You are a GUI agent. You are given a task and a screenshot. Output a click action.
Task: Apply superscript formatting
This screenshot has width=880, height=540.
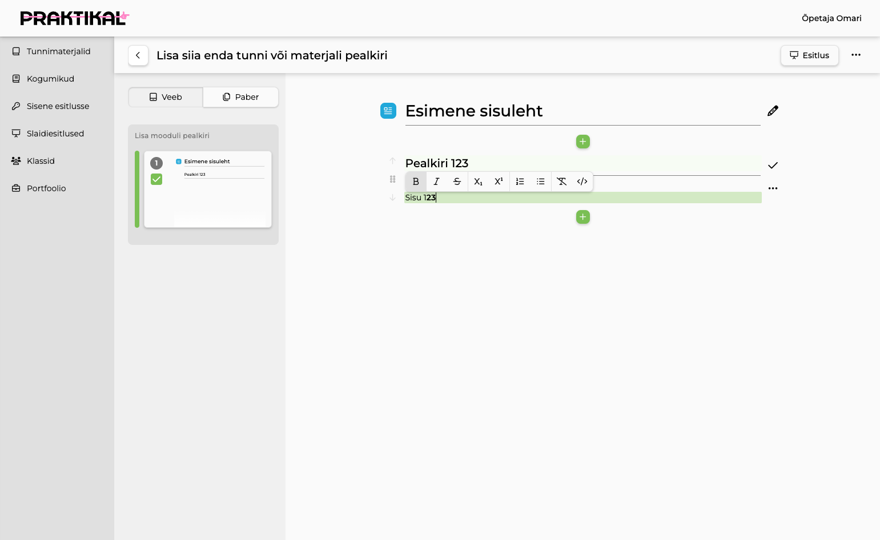pos(499,182)
